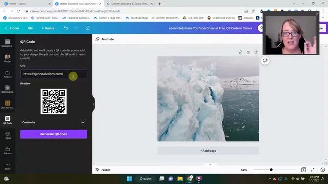
Task: Undo the last action
Action: (x=66, y=28)
